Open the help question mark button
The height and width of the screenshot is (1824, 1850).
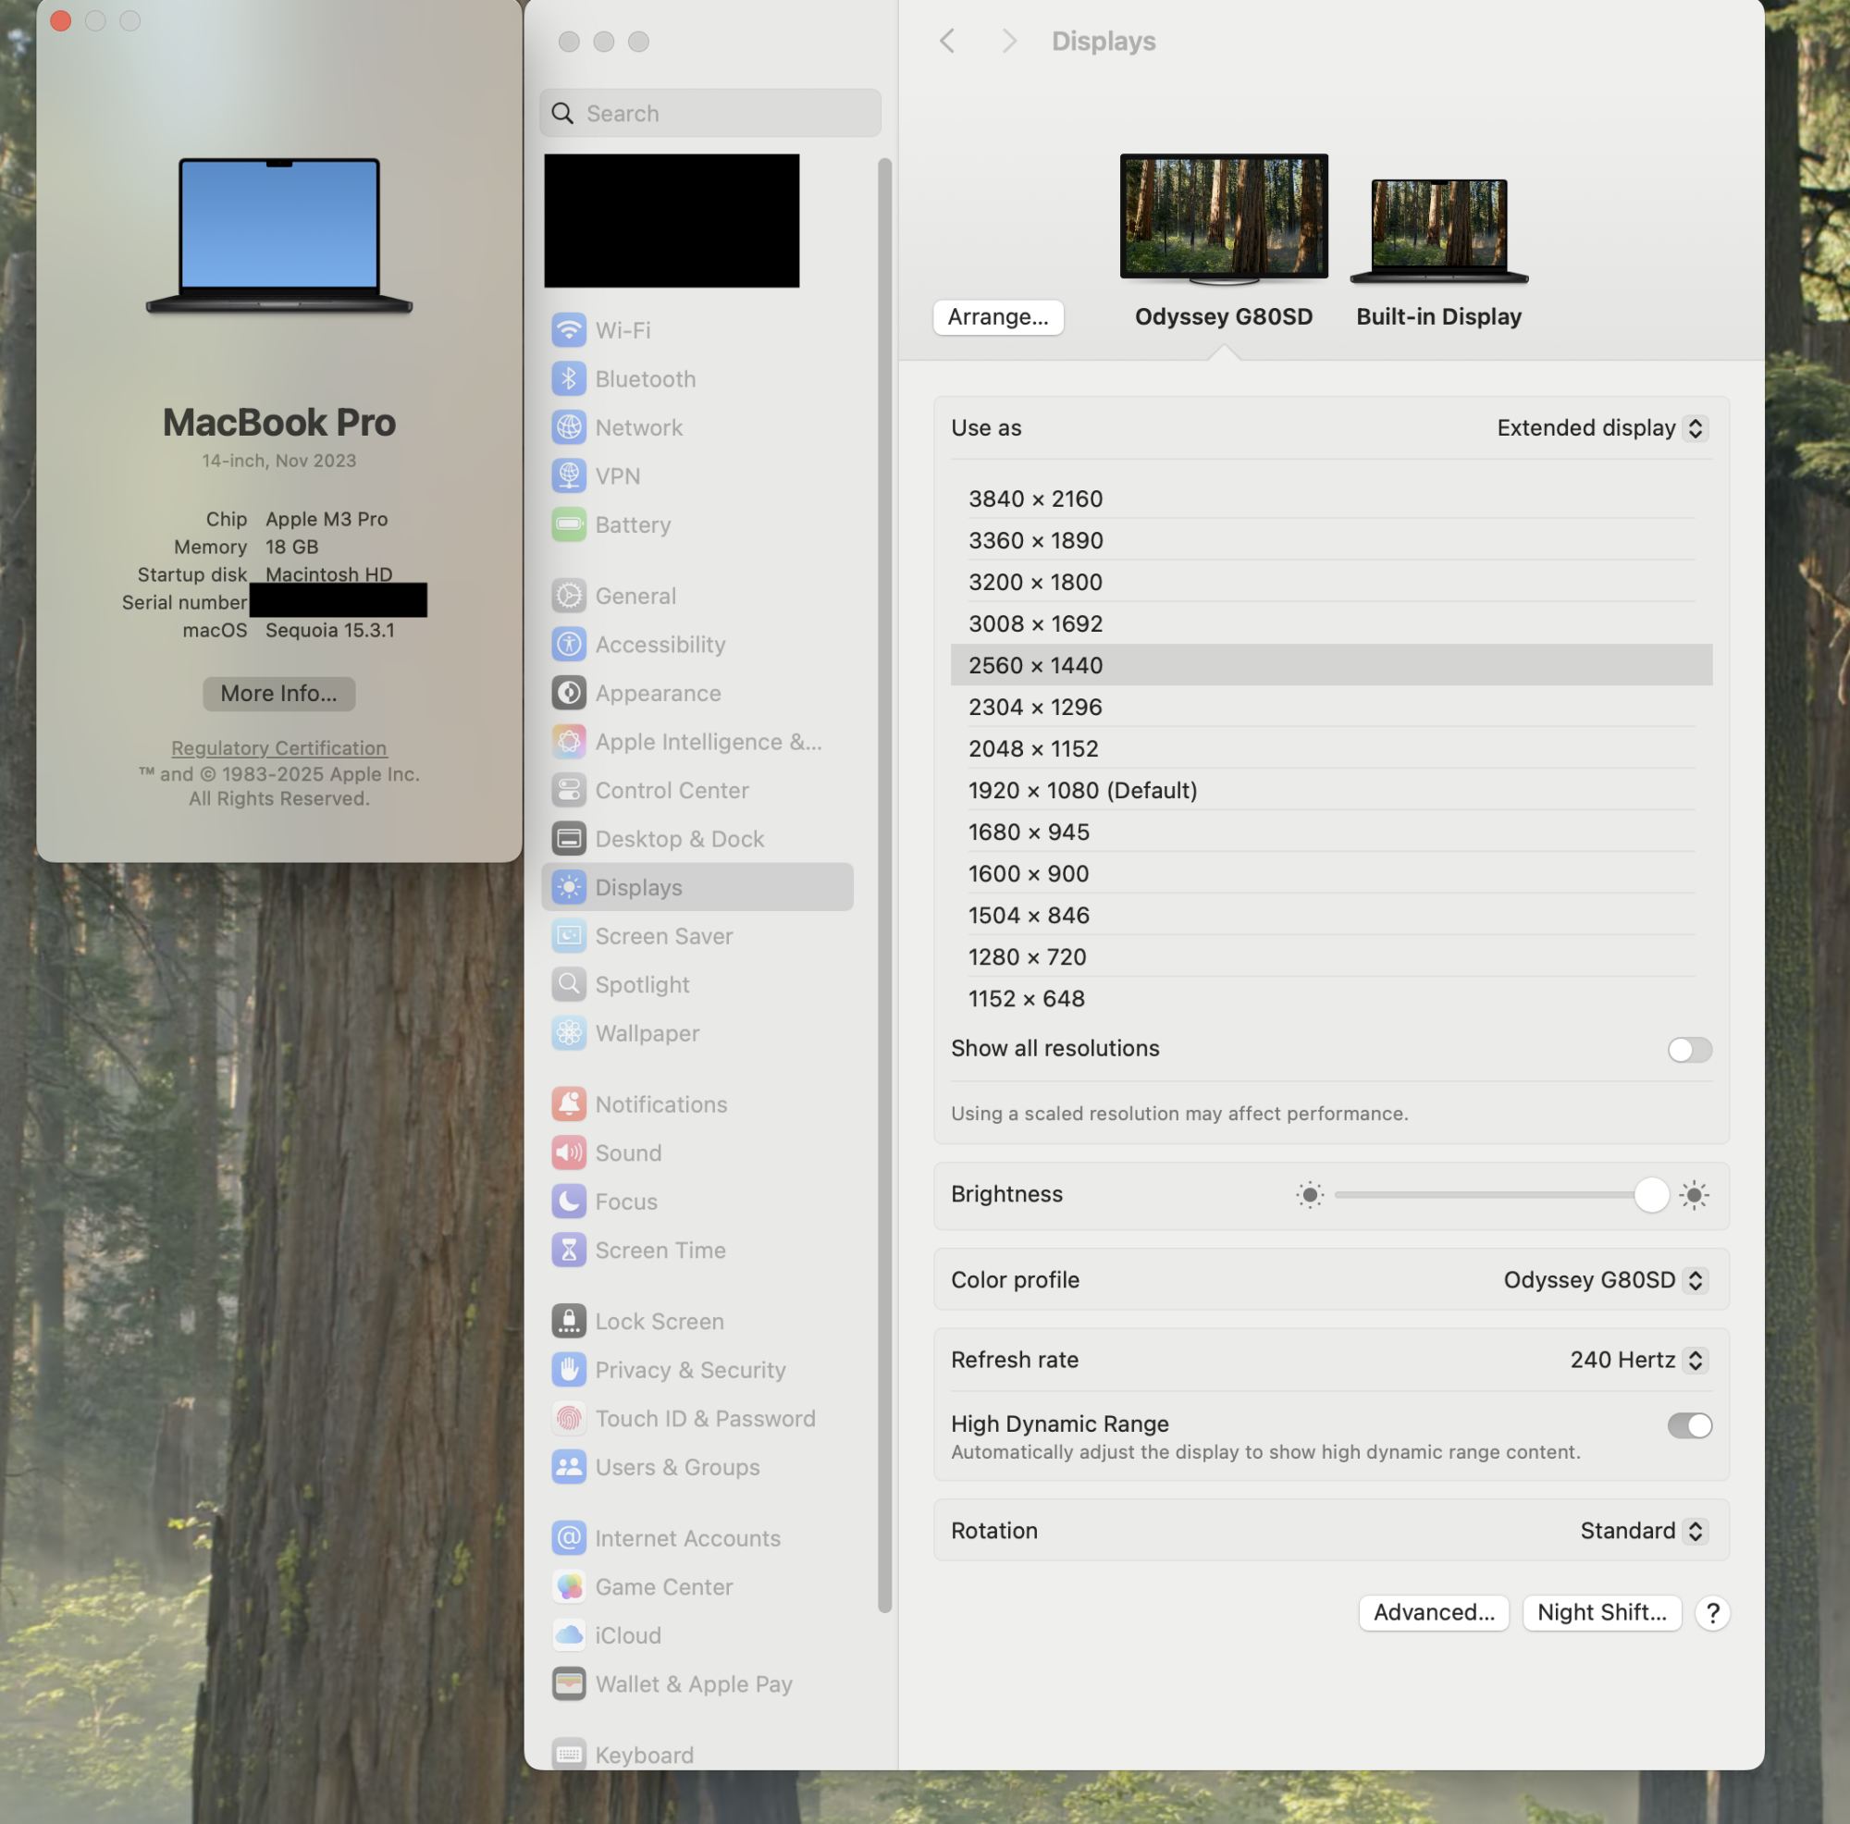pos(1712,1613)
